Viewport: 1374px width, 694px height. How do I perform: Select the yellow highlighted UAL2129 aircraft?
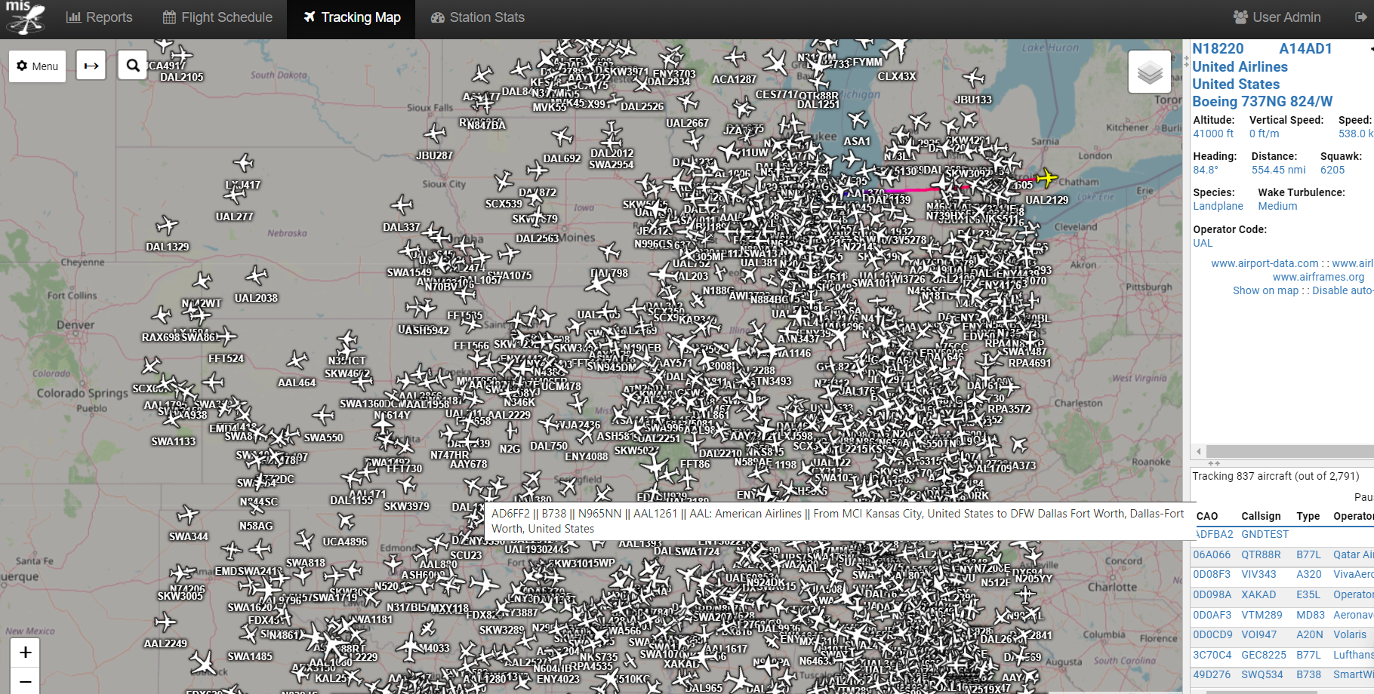(1046, 178)
